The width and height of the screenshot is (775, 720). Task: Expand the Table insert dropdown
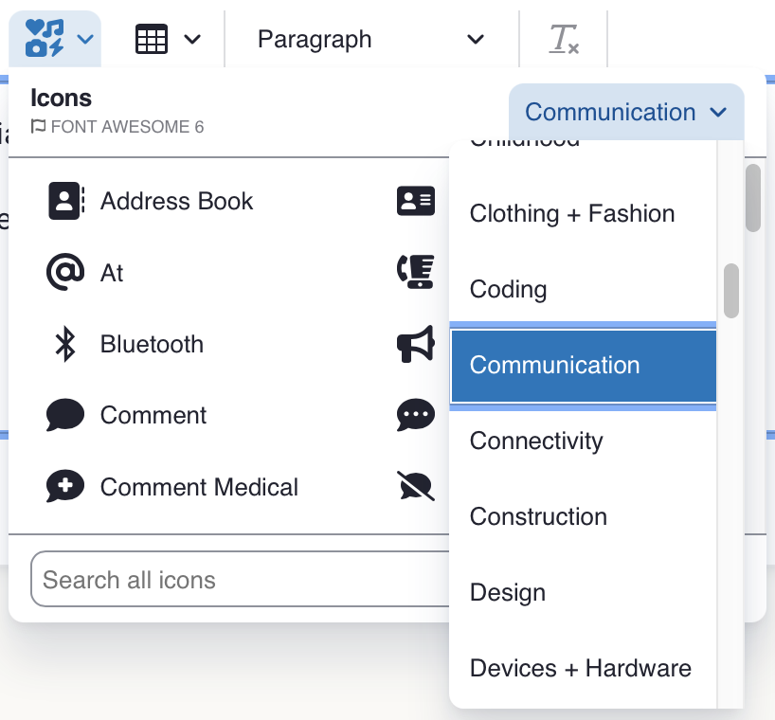pos(169,40)
